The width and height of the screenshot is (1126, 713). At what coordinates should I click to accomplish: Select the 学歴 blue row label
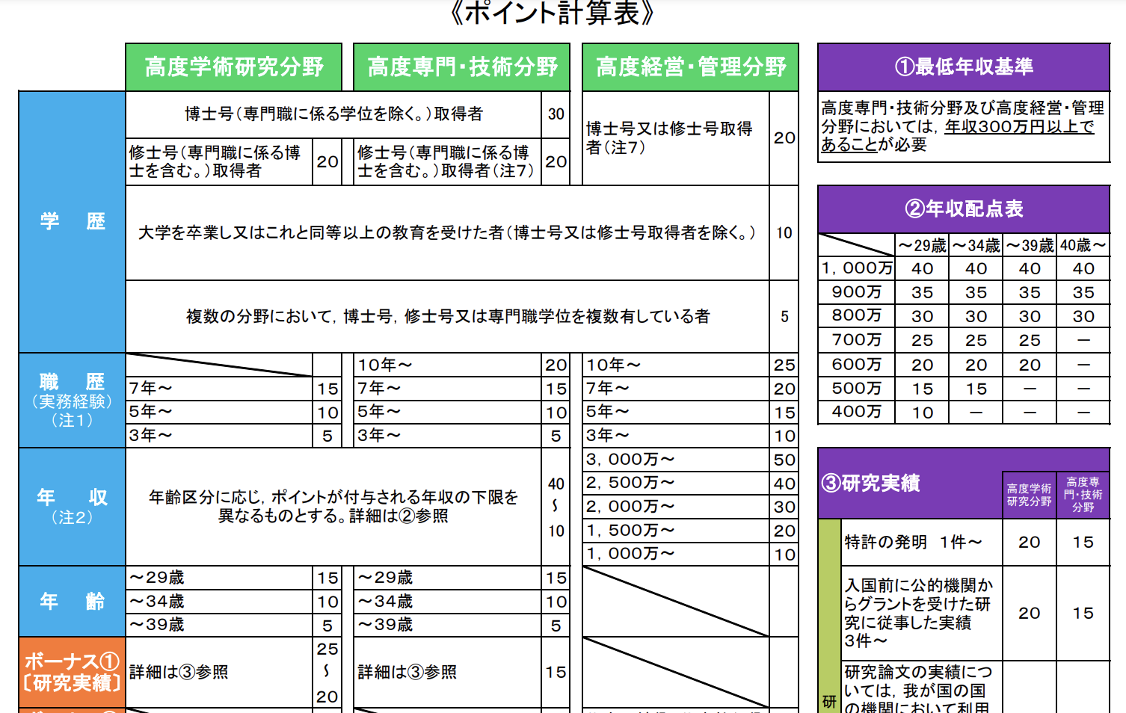coord(73,222)
